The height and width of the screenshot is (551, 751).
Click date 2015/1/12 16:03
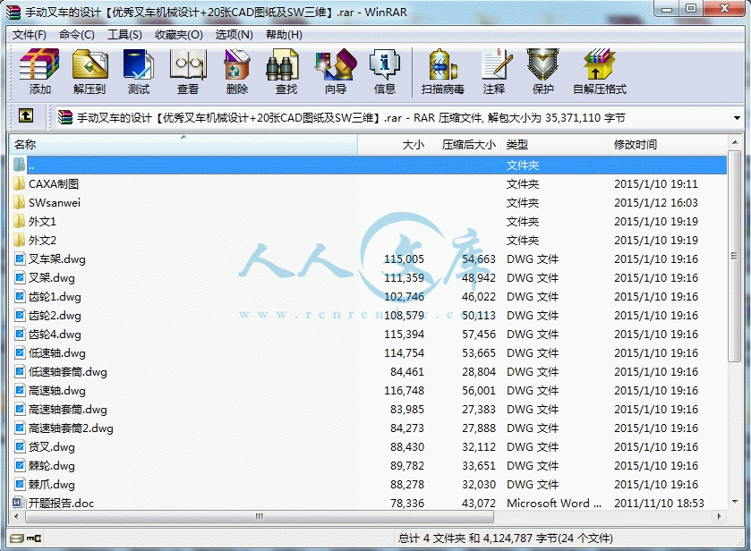tap(656, 202)
